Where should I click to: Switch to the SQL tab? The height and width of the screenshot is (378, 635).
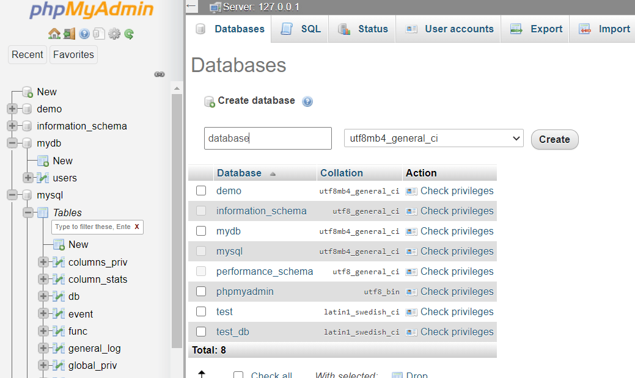301,29
